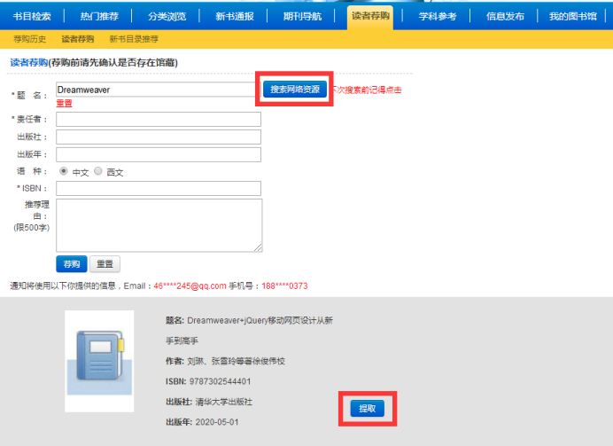Go to the 信息发布 tab
This screenshot has height=446, width=613.
pos(506,16)
